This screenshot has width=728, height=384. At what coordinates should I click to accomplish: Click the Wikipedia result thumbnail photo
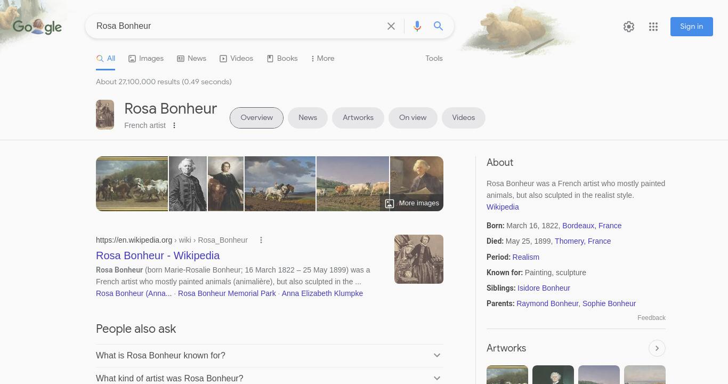(x=419, y=259)
